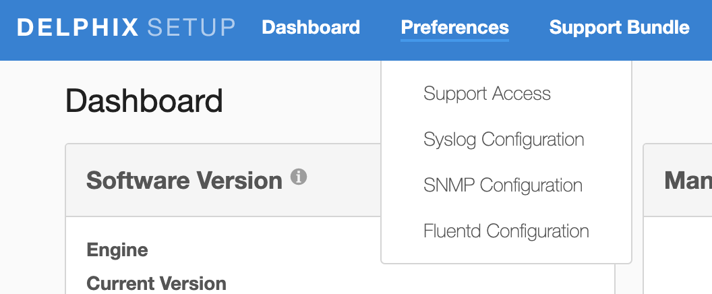
Task: Click the DELPHIX SETUP logo
Action: (126, 28)
